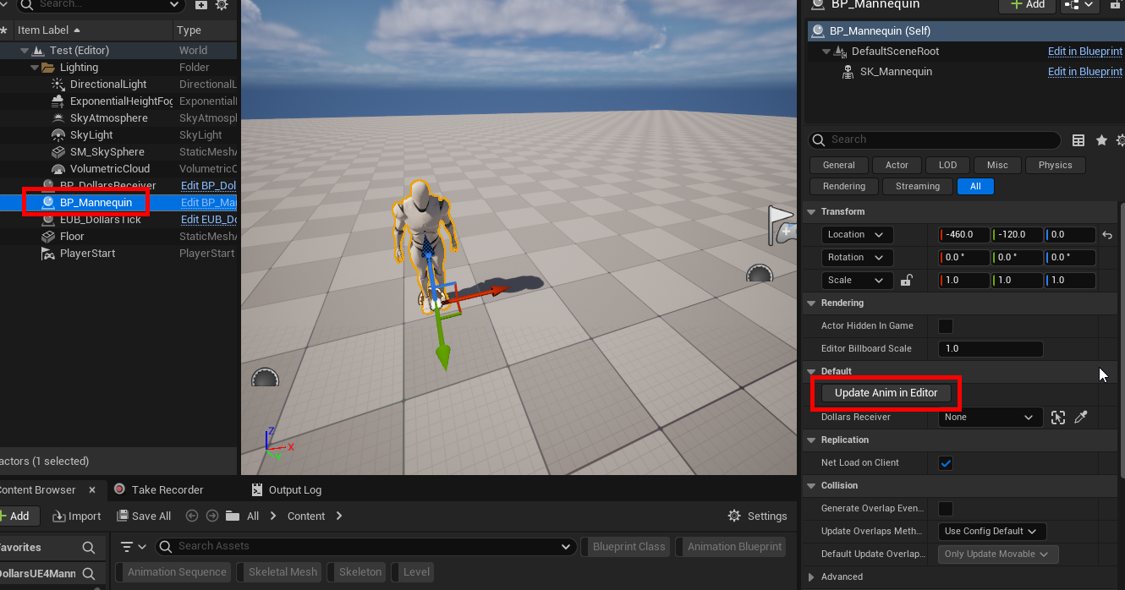This screenshot has height=590, width=1125.
Task: Toggle the Scale lock ratio icon
Action: click(x=906, y=281)
